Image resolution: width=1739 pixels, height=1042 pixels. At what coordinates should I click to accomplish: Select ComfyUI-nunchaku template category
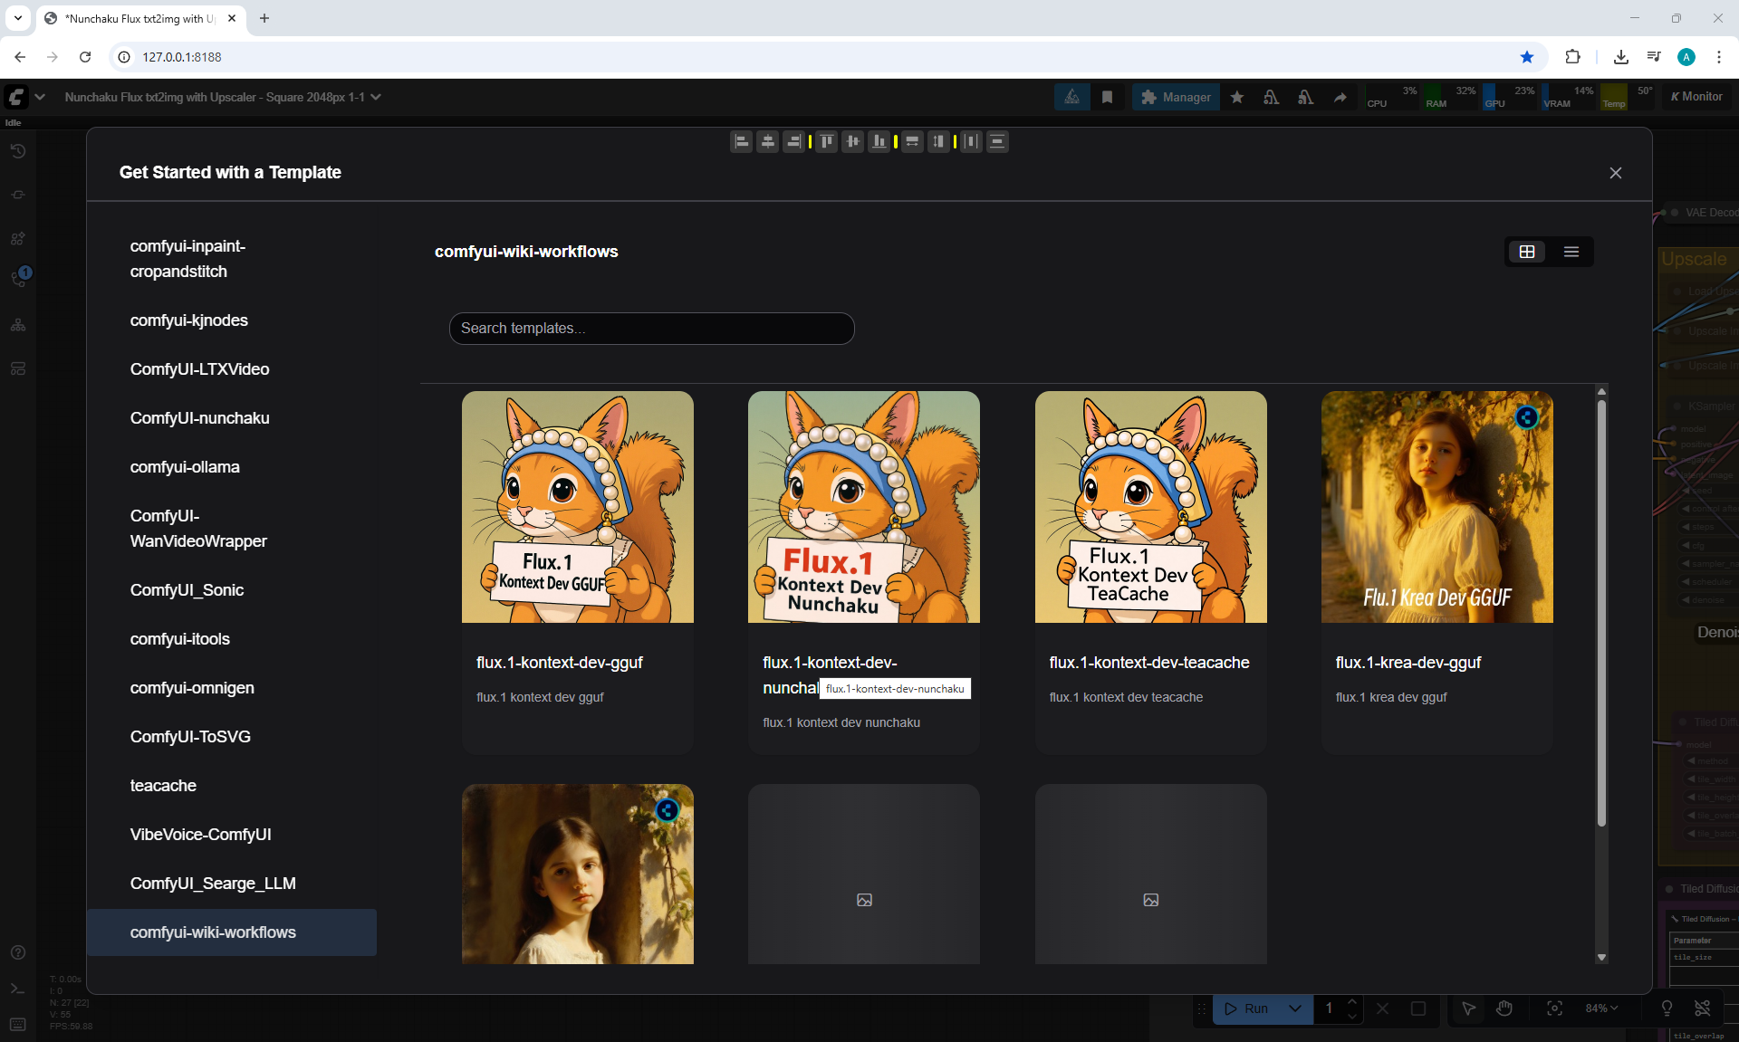click(x=200, y=418)
